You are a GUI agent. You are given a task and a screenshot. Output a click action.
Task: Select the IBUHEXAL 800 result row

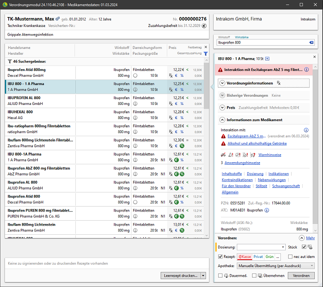(x=104, y=115)
